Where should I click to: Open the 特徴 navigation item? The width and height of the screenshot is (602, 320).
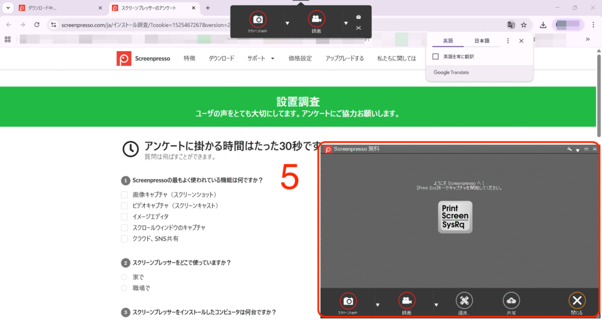(x=189, y=58)
